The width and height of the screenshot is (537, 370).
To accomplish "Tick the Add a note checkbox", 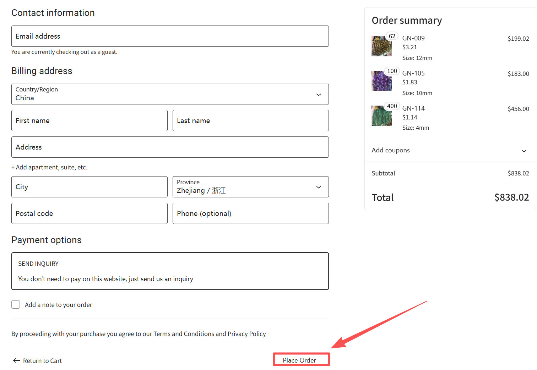I will pos(16,304).
